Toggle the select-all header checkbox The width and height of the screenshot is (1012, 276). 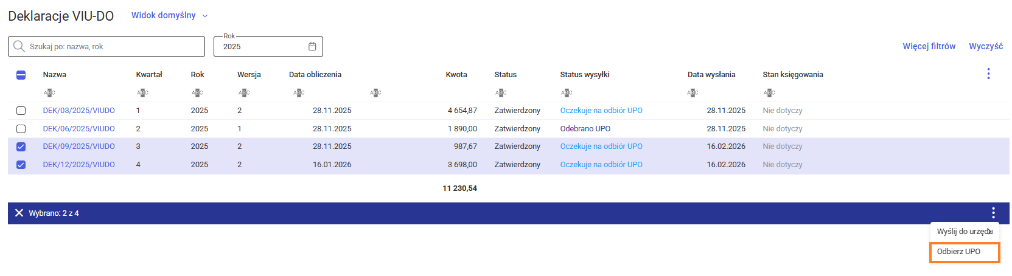click(x=21, y=75)
